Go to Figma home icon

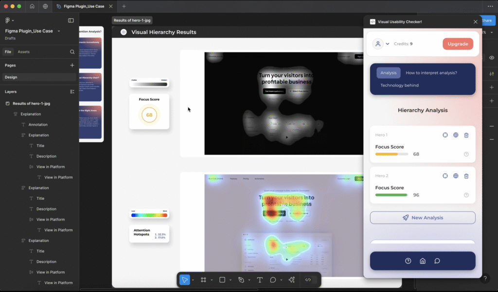tap(32, 6)
